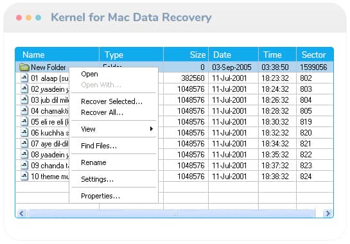This screenshot has height=244, width=350.
Task: Open Settings… from the context menu
Action: pos(97,179)
